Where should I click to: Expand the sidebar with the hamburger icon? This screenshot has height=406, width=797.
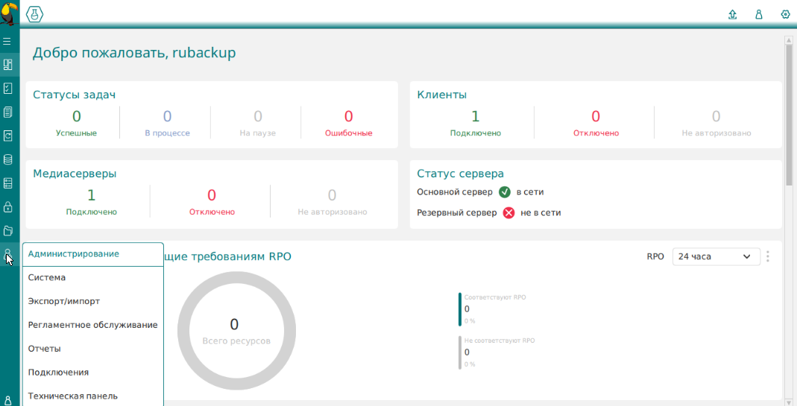click(x=7, y=41)
